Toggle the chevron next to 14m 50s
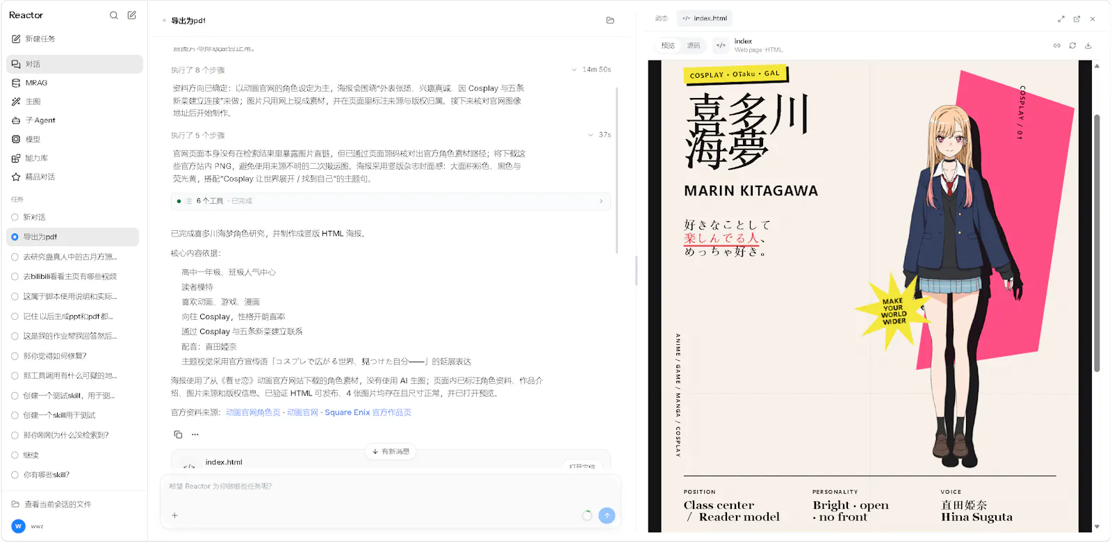 [574, 70]
